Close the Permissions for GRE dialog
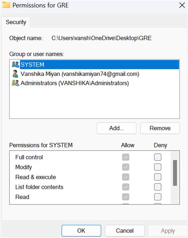This screenshot has width=188, height=238. pyautogui.click(x=182, y=5)
